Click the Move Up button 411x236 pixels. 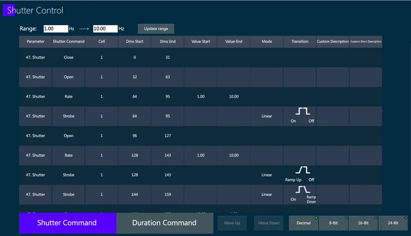point(232,223)
